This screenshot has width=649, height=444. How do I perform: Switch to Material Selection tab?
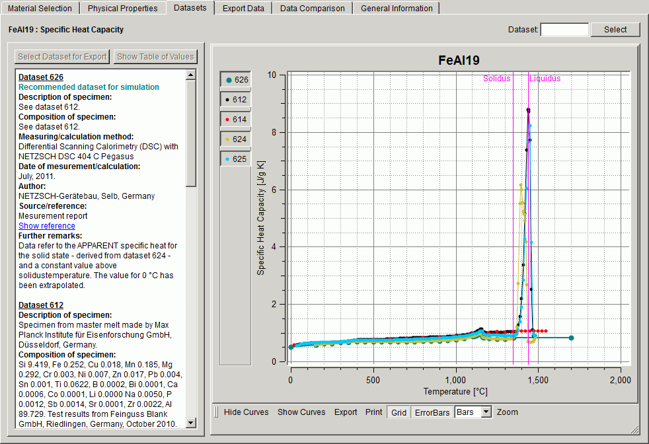tap(40, 9)
